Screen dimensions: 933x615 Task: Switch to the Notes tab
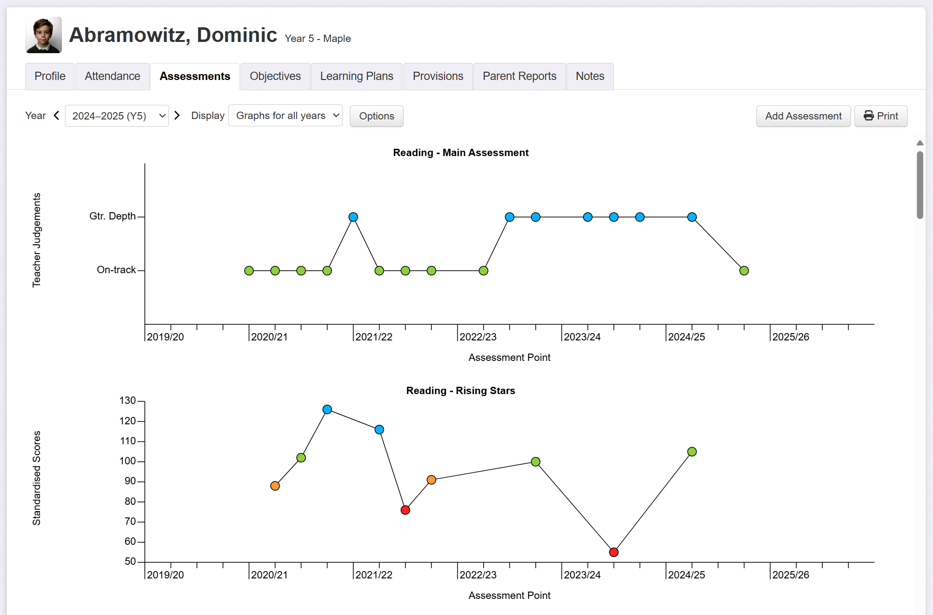click(589, 77)
